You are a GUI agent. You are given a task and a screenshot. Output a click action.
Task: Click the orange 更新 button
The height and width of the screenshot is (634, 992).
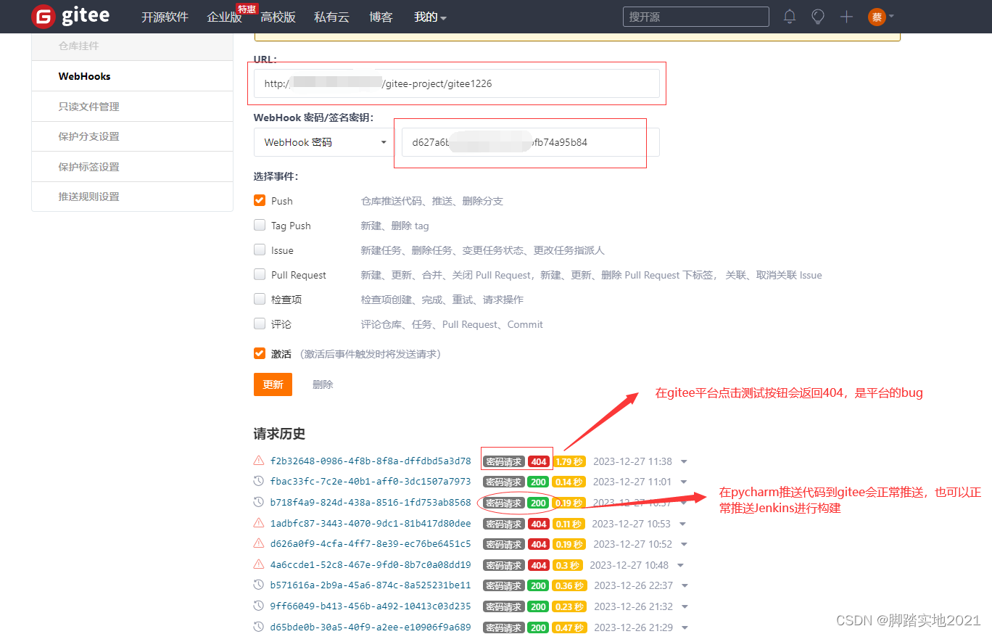pyautogui.click(x=273, y=384)
